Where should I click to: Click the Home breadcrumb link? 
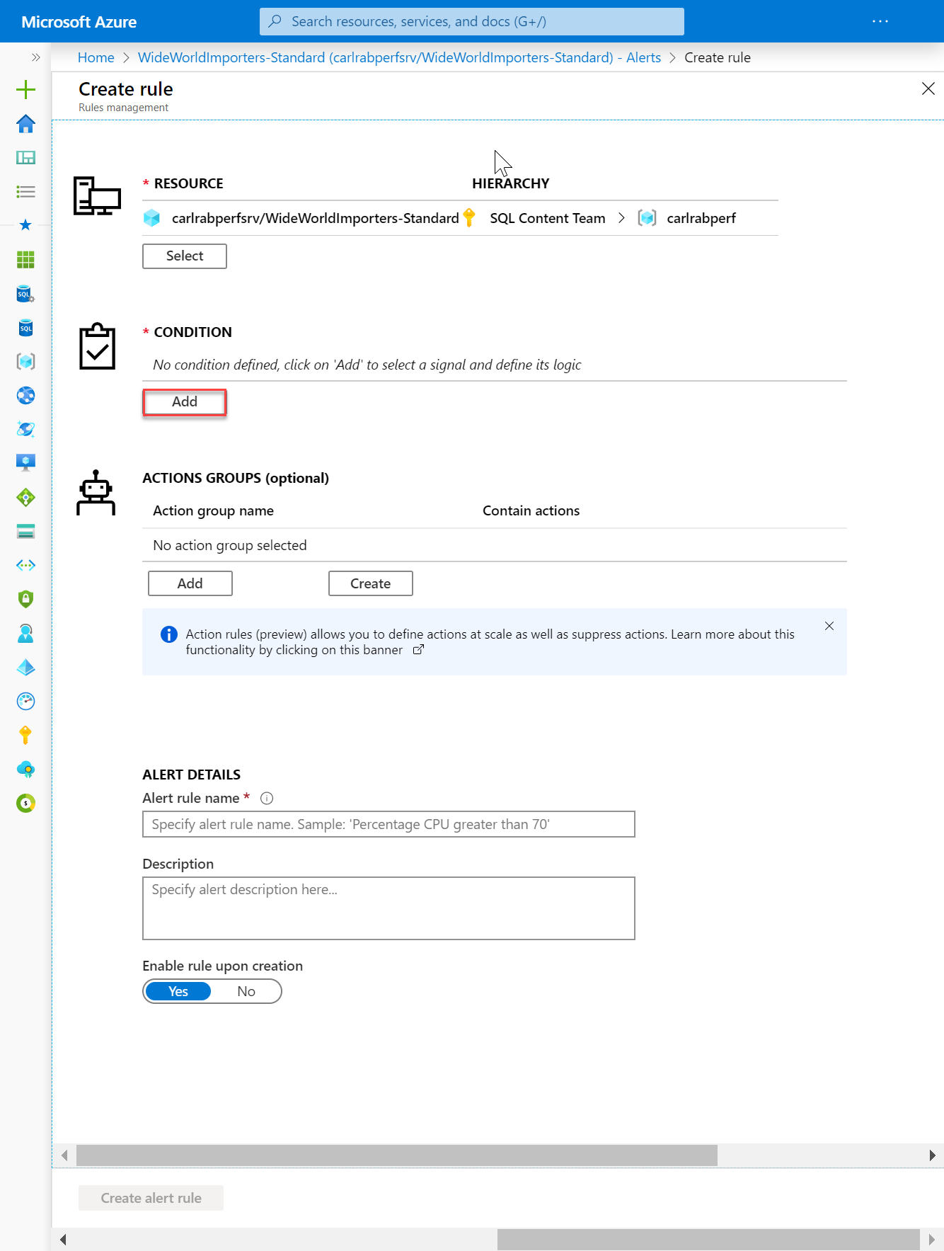(x=96, y=57)
